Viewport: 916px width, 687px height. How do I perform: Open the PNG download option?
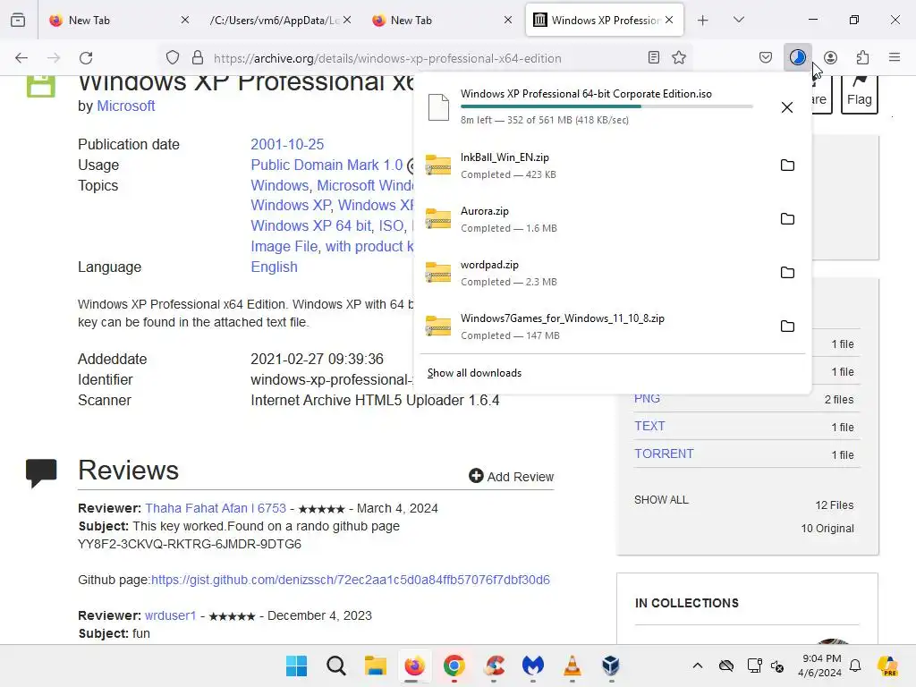coord(648,398)
